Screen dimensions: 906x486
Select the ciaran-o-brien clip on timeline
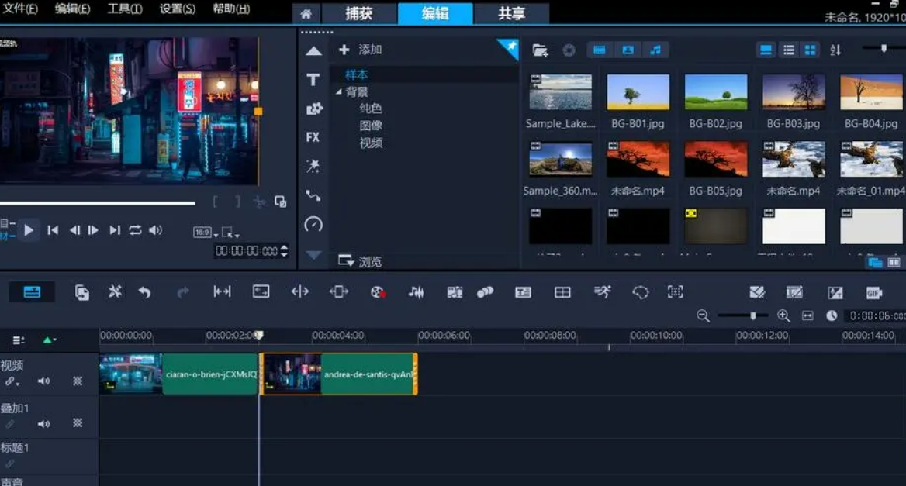178,374
